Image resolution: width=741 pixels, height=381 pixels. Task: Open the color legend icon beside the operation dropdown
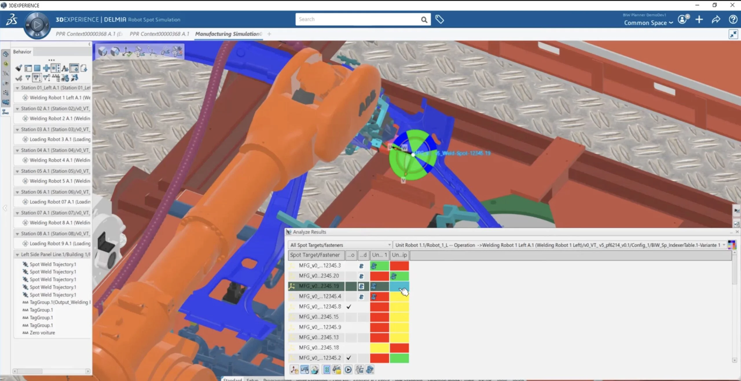tap(733, 245)
